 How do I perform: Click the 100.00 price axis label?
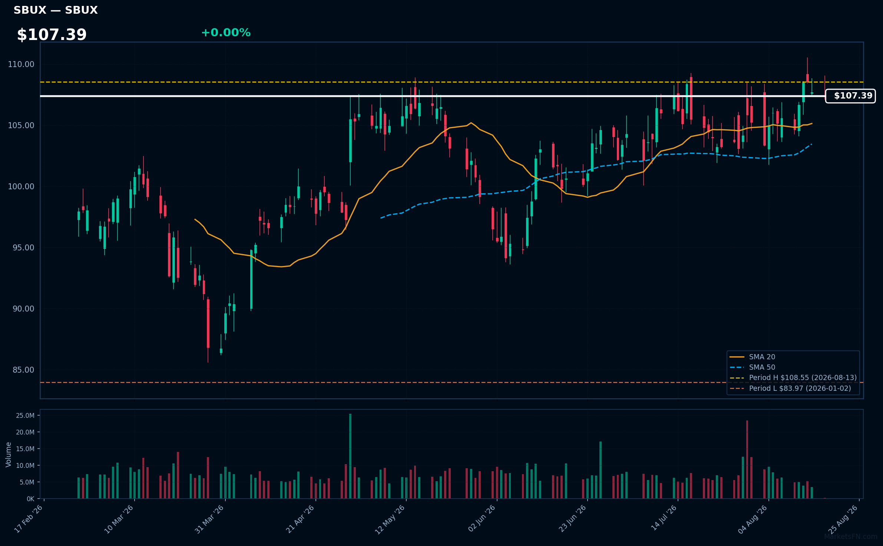(x=21, y=187)
